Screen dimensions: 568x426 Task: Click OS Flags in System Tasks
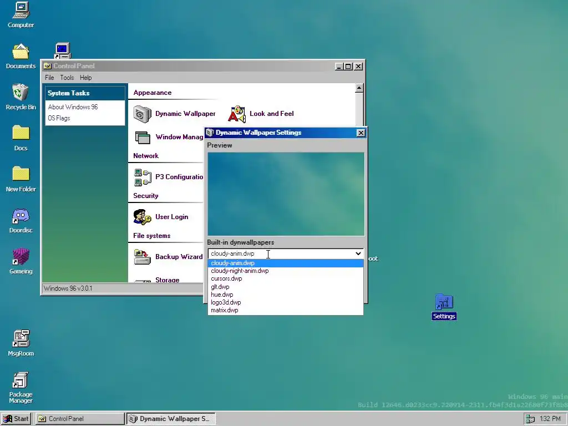pos(59,118)
